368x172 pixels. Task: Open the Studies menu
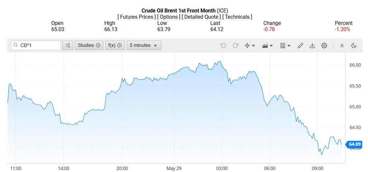[89, 46]
